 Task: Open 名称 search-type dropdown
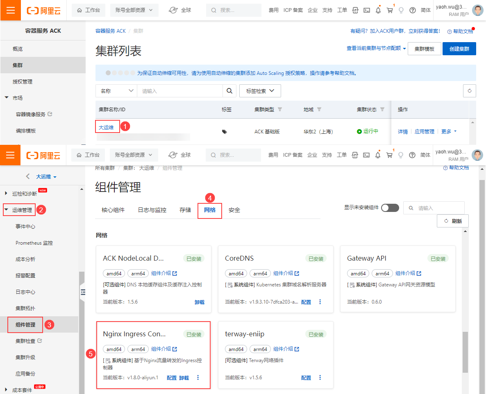pyautogui.click(x=116, y=91)
